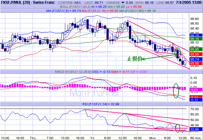Click the magenta -0.03 tag on MACD axis

(196, 90)
